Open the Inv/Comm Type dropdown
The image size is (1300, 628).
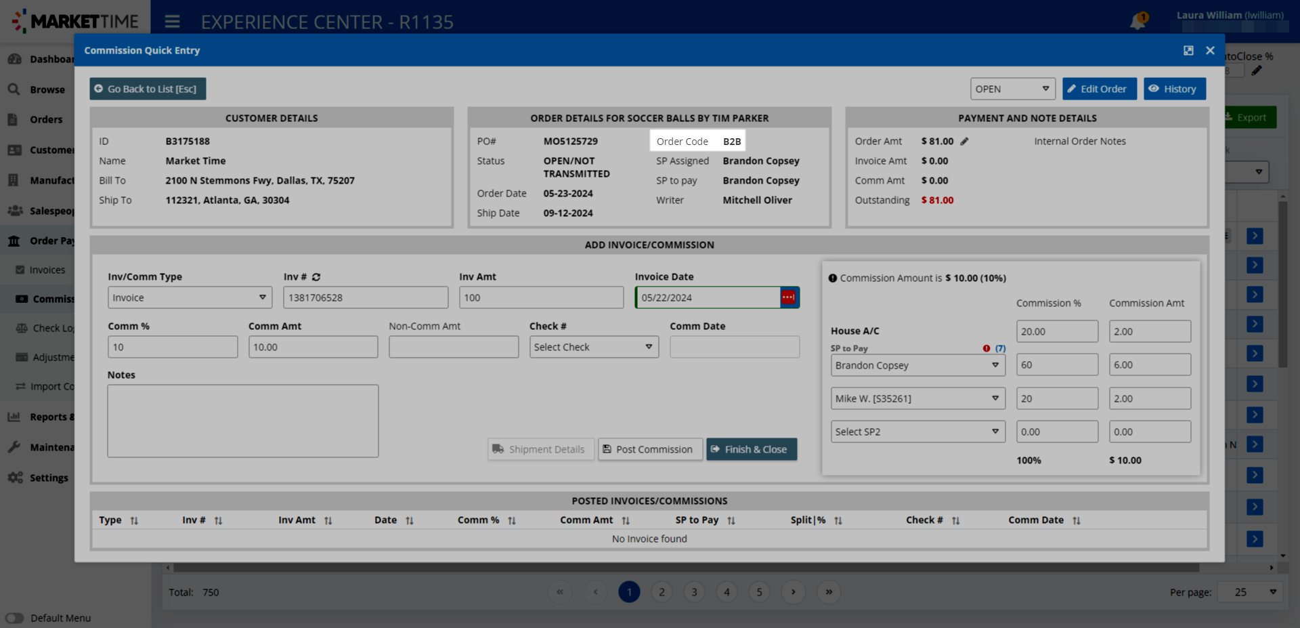click(x=190, y=297)
